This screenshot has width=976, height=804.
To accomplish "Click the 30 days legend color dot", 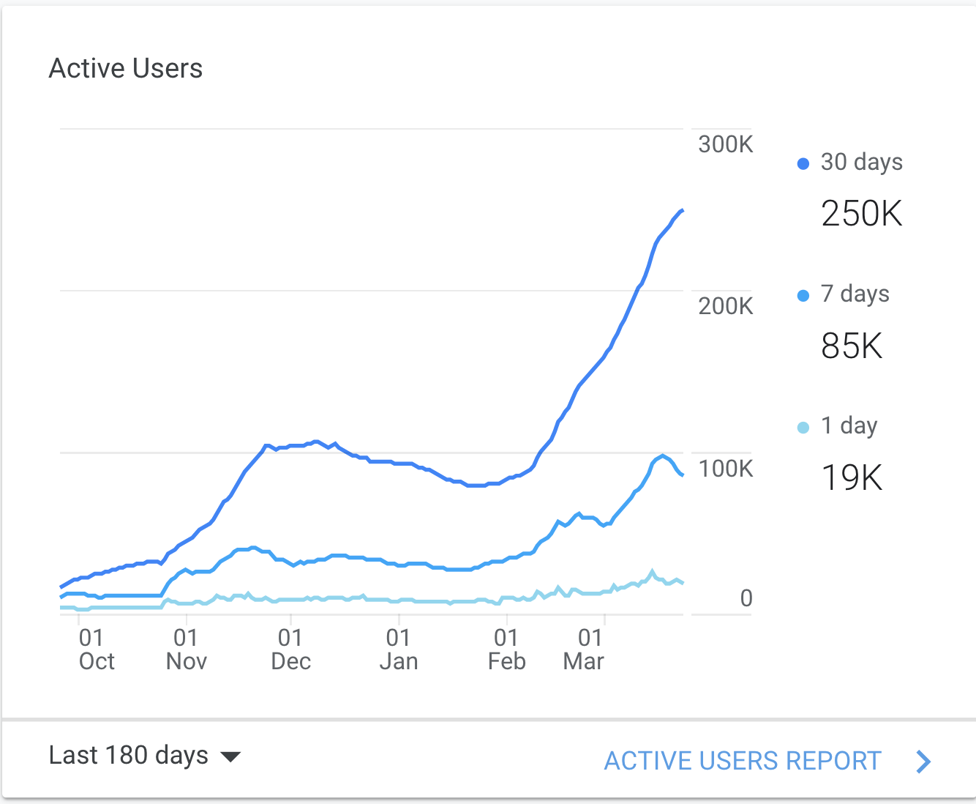I will [803, 163].
